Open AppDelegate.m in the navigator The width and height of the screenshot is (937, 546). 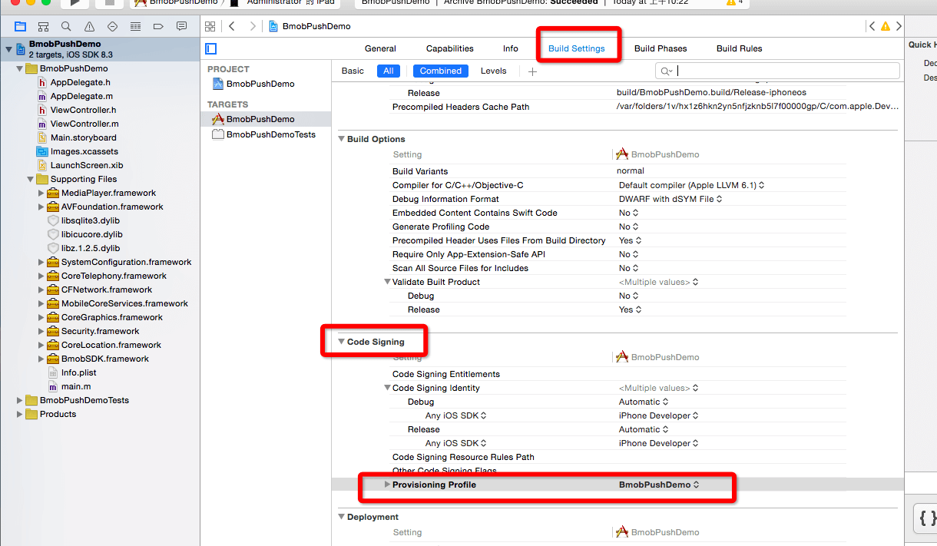(81, 96)
